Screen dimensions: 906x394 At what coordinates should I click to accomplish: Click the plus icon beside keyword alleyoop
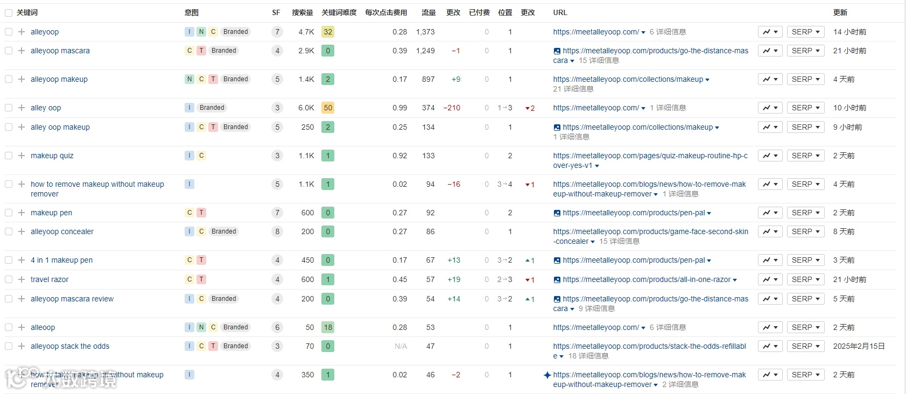(22, 32)
